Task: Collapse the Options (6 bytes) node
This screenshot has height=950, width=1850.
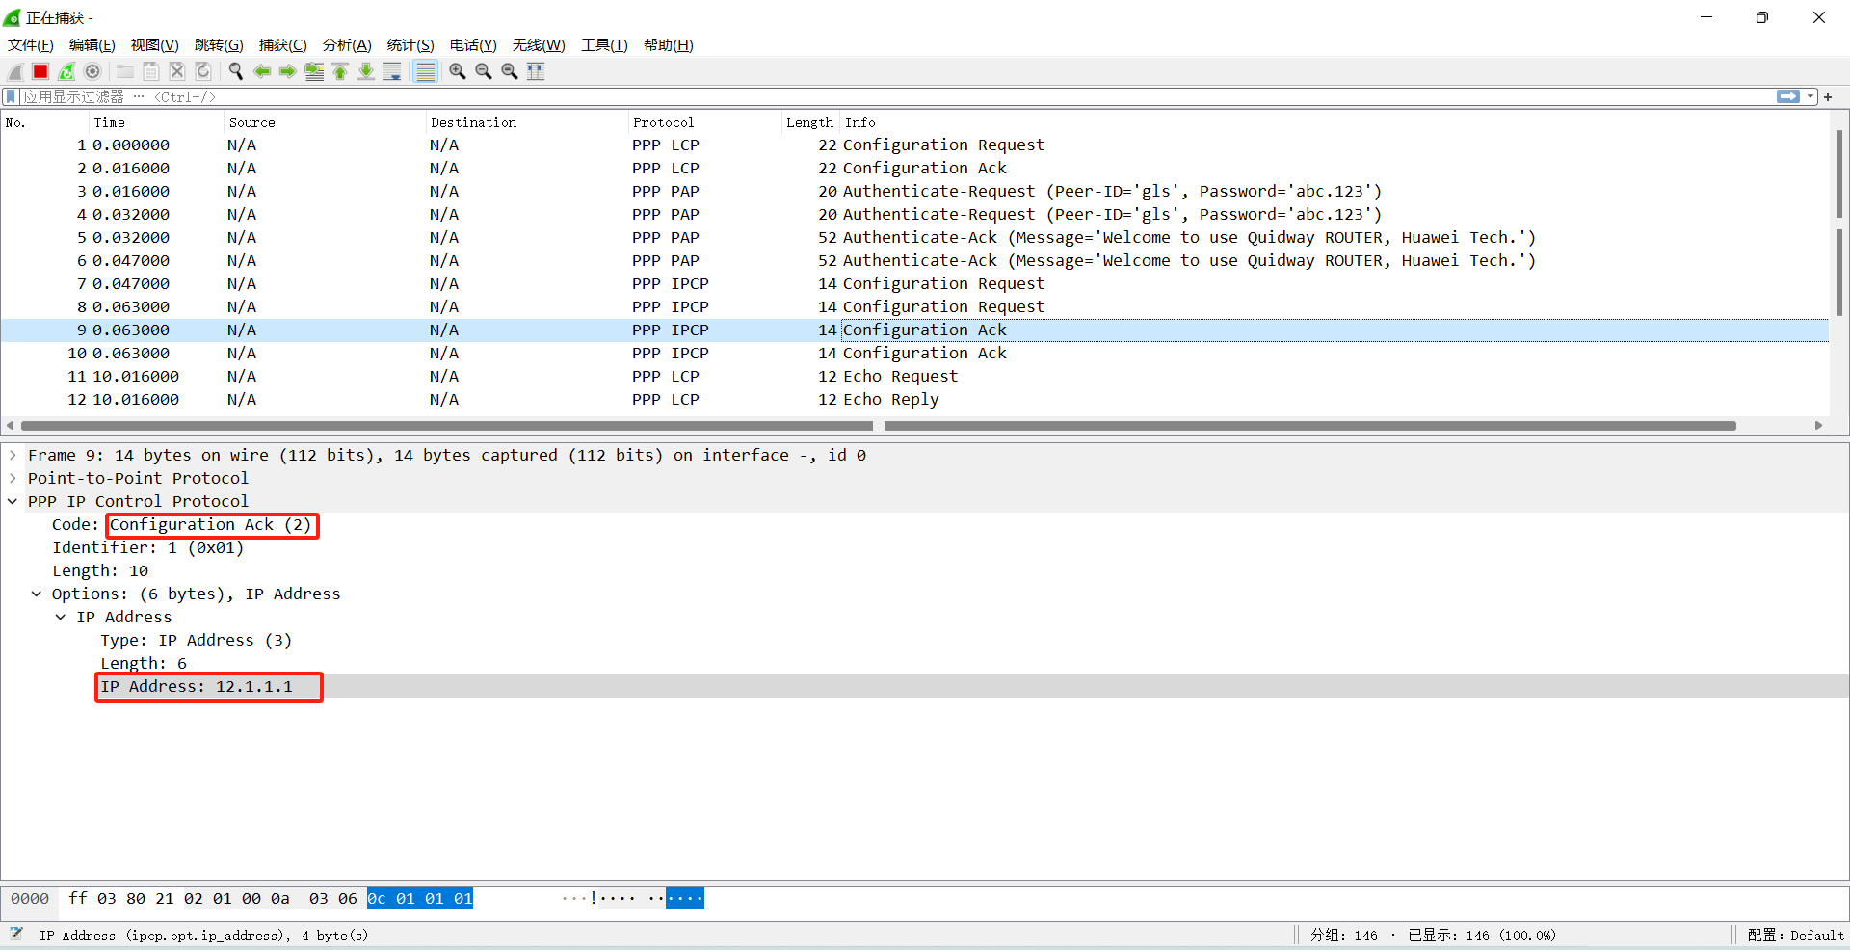Action: click(x=37, y=594)
